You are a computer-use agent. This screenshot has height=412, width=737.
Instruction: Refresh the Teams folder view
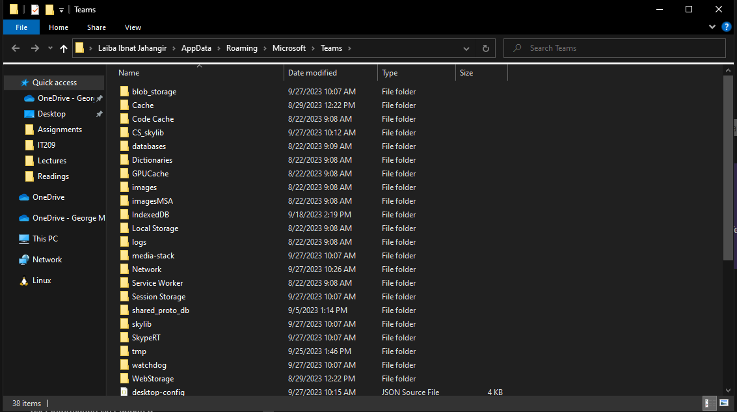click(485, 48)
